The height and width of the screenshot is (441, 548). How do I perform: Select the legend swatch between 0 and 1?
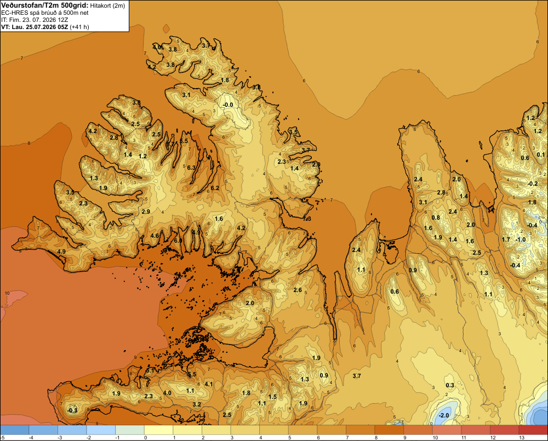click(x=159, y=430)
